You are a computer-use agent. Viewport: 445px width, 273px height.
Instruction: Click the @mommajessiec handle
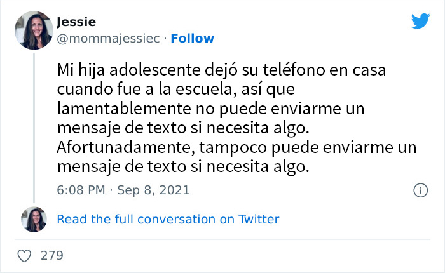tap(107, 38)
